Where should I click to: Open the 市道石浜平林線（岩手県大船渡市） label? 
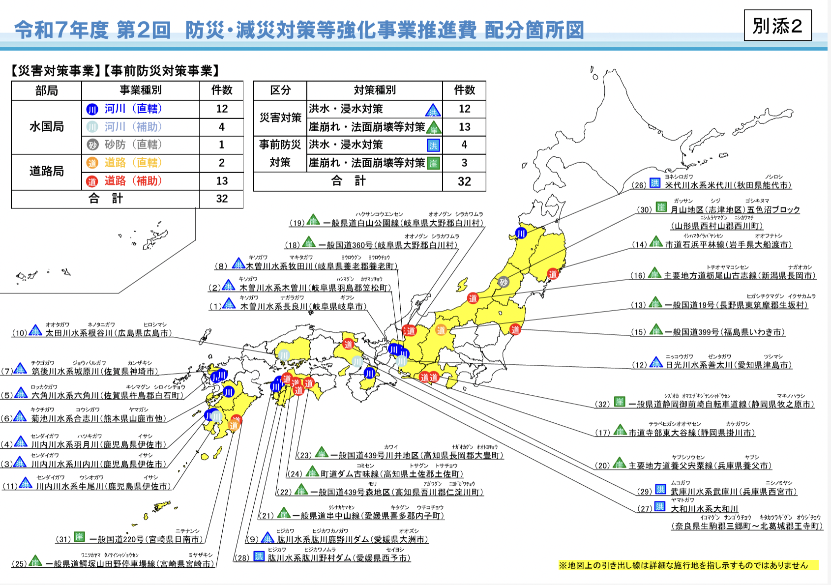point(728,244)
